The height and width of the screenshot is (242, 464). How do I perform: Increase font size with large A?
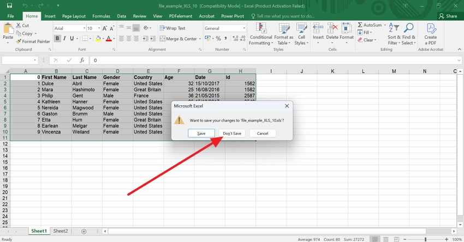click(104, 28)
